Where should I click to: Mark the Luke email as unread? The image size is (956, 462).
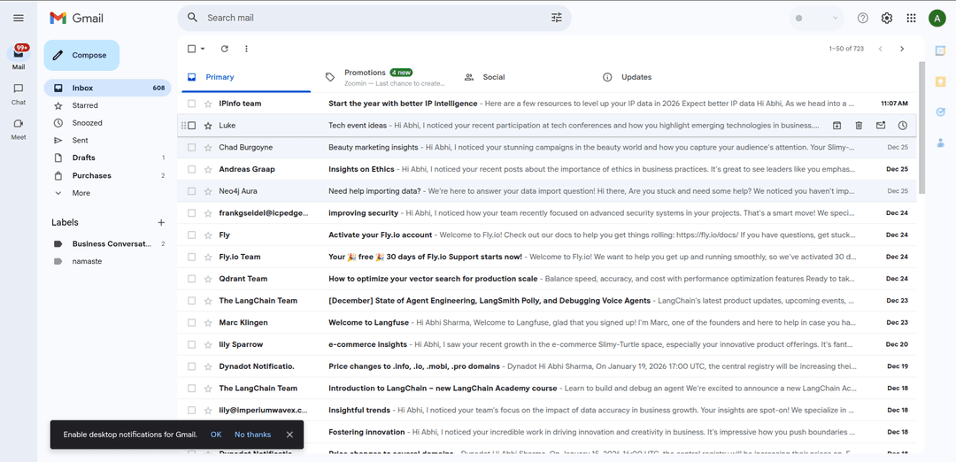click(881, 126)
